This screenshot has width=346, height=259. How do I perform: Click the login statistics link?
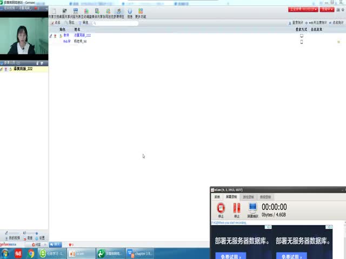(x=296, y=23)
